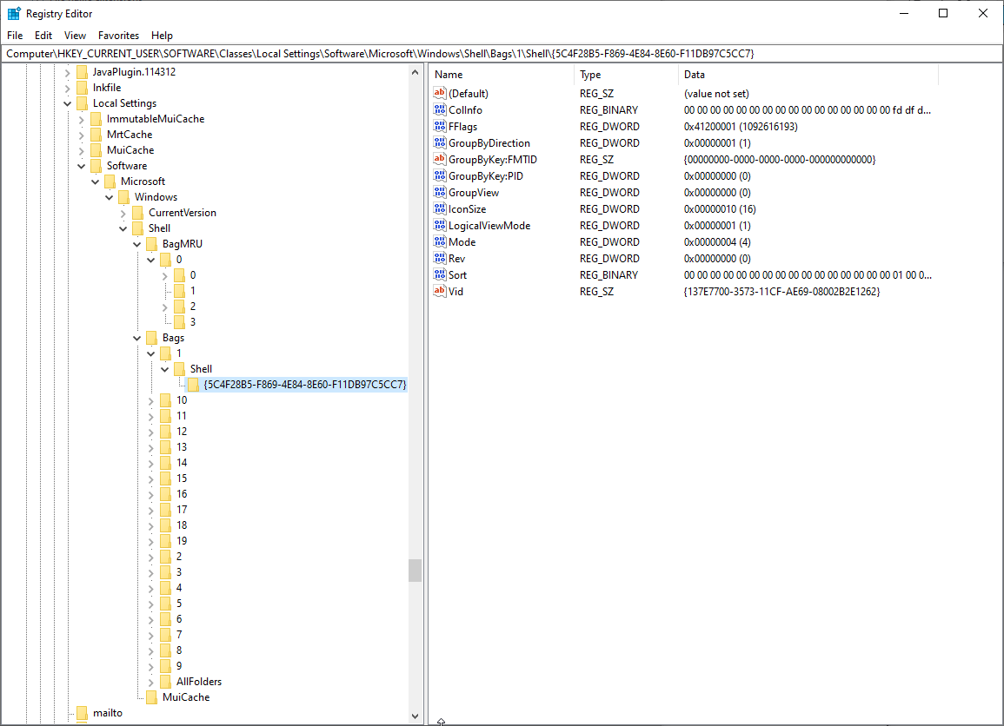This screenshot has height=726, width=1004.
Task: Open the Edit menu
Action: 43,36
